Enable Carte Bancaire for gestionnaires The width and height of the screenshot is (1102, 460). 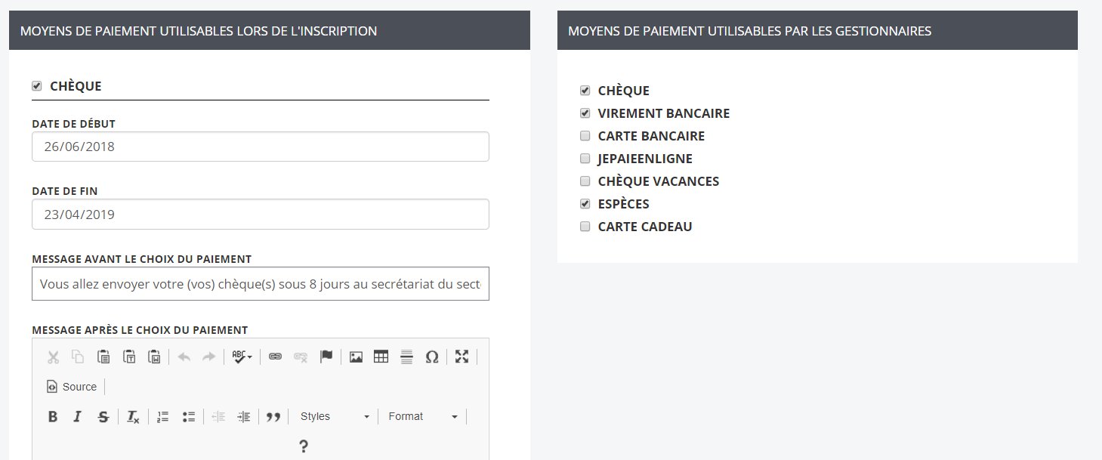(x=585, y=137)
